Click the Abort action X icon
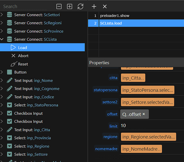Image resolution: width=184 pixels, height=162 pixels. 13,56
